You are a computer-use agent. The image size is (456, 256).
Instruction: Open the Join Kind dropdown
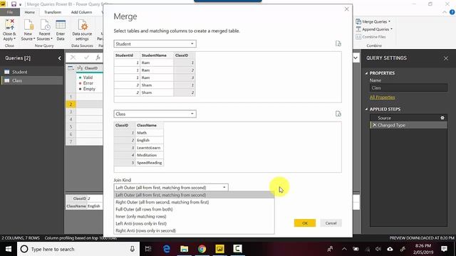tap(171, 188)
